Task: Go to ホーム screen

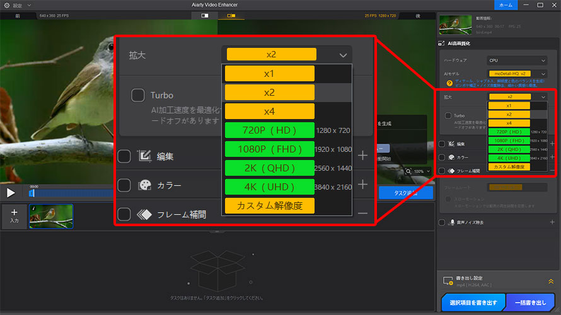Action: (x=506, y=5)
